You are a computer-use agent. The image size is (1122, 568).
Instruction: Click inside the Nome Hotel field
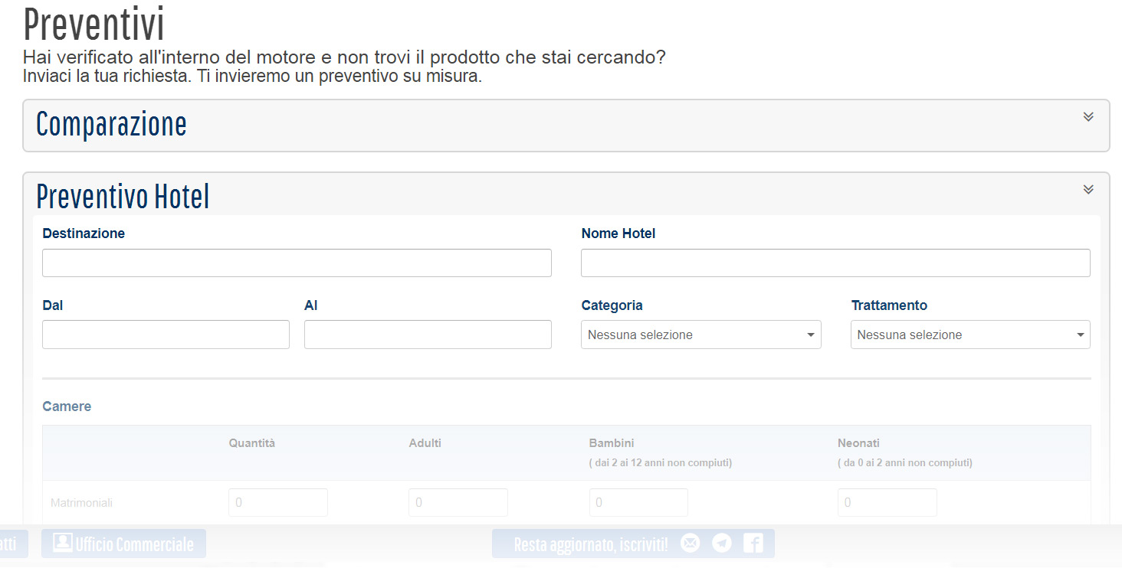835,263
